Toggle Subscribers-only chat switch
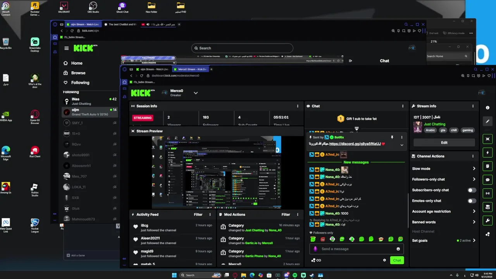 [472, 190]
